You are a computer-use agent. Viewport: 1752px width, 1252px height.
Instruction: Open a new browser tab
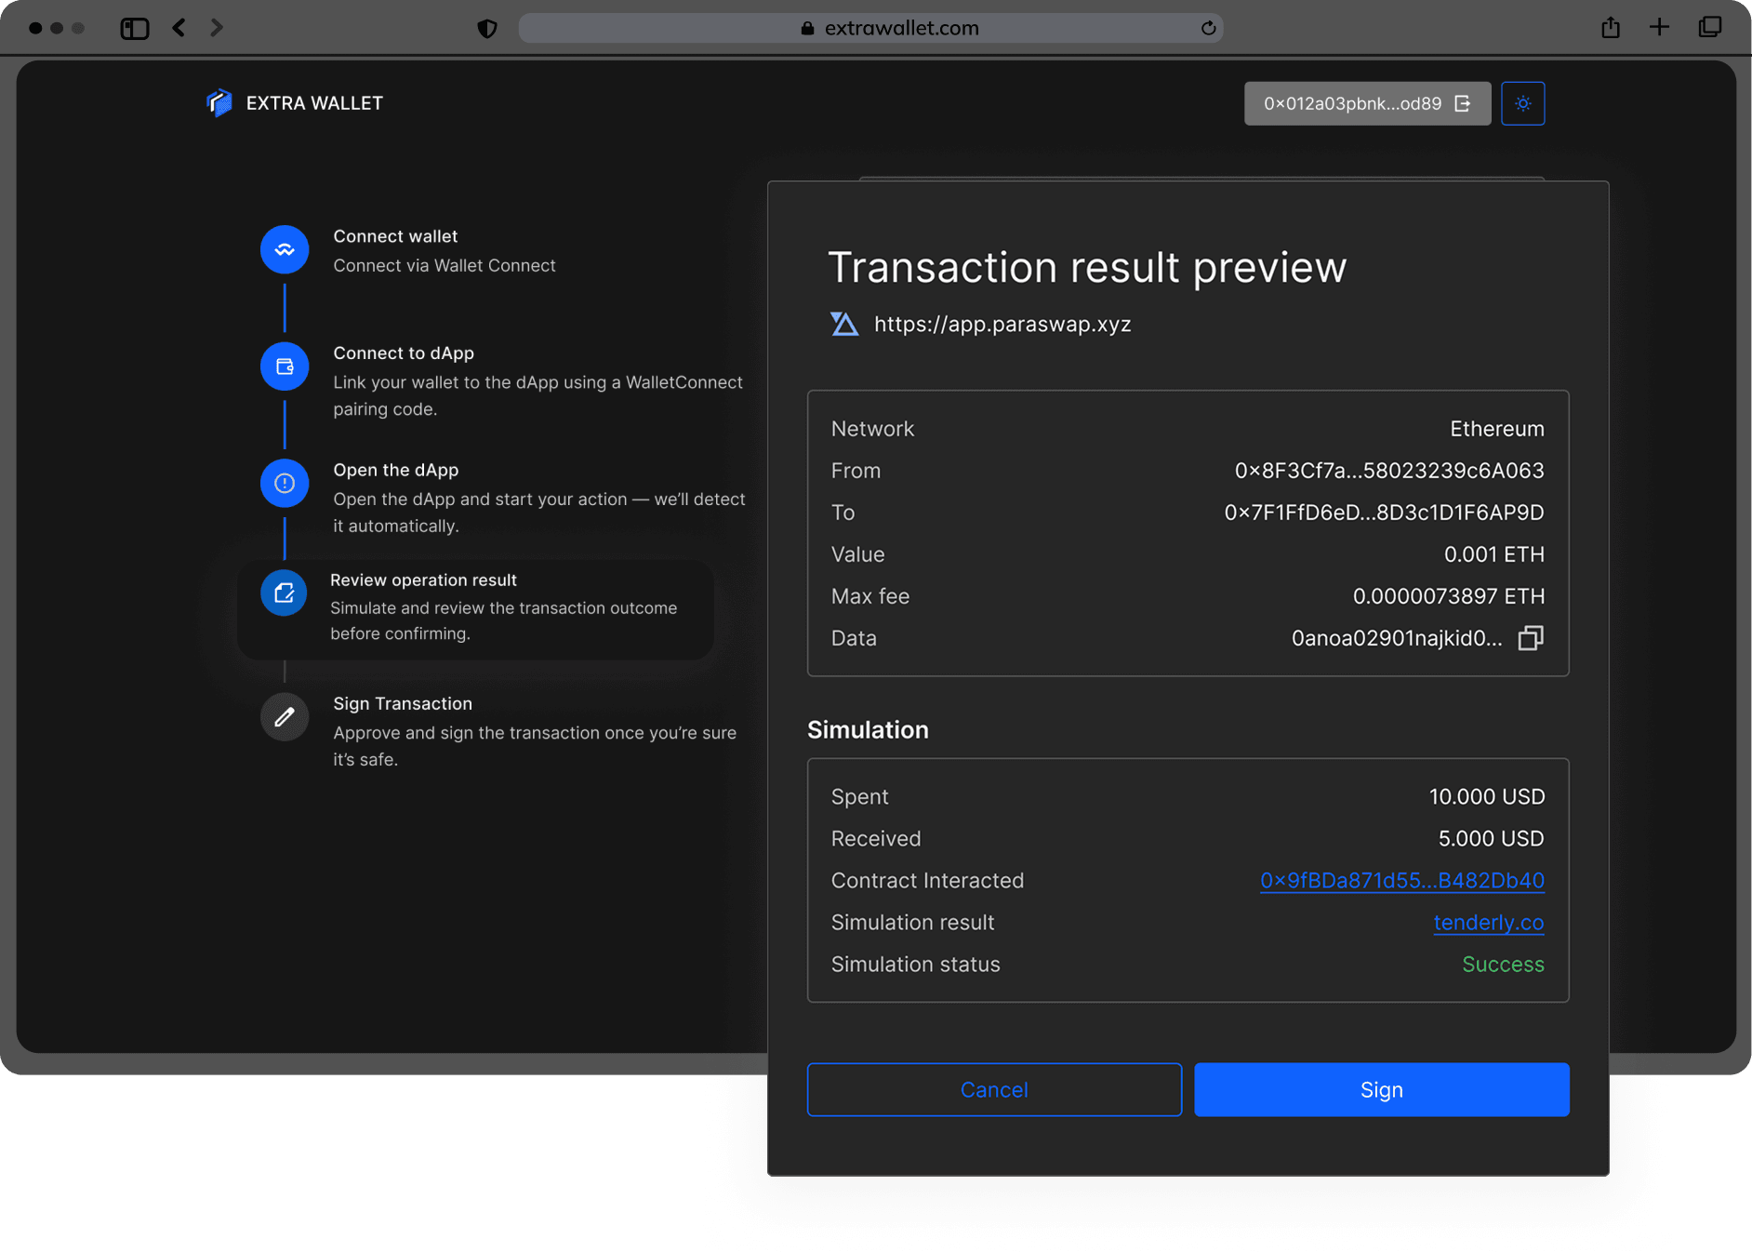click(x=1659, y=28)
